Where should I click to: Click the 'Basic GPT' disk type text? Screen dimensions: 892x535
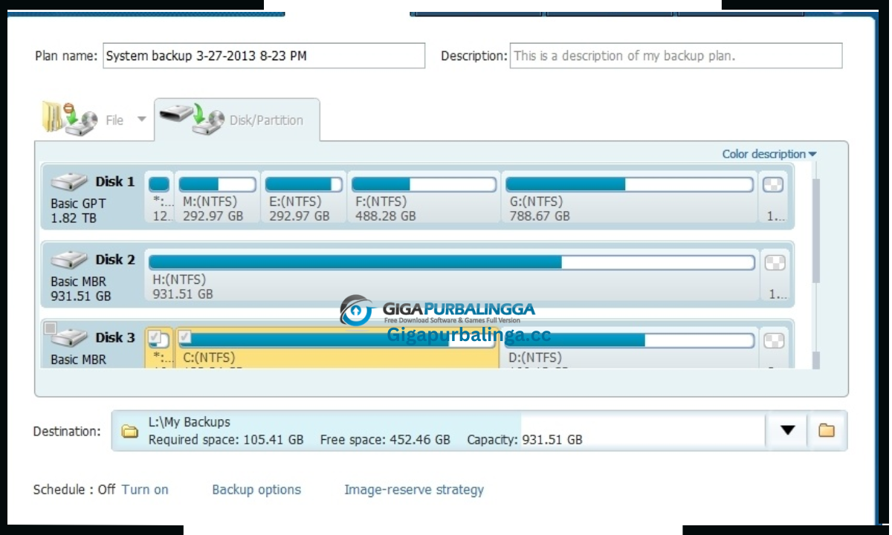coord(78,204)
